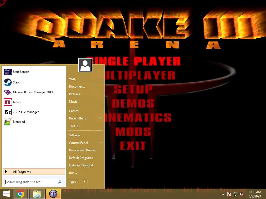
Task: Select CINEMATICS in Quake menu
Action: click(138, 117)
